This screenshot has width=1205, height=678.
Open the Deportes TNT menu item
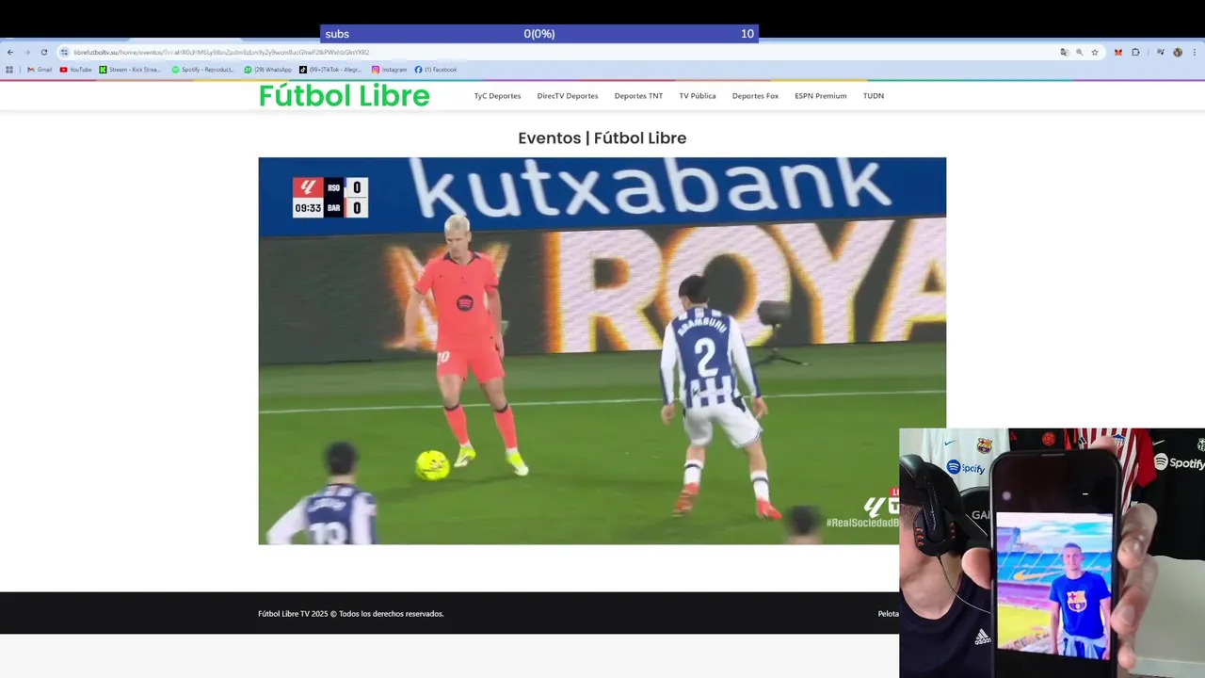[638, 96]
